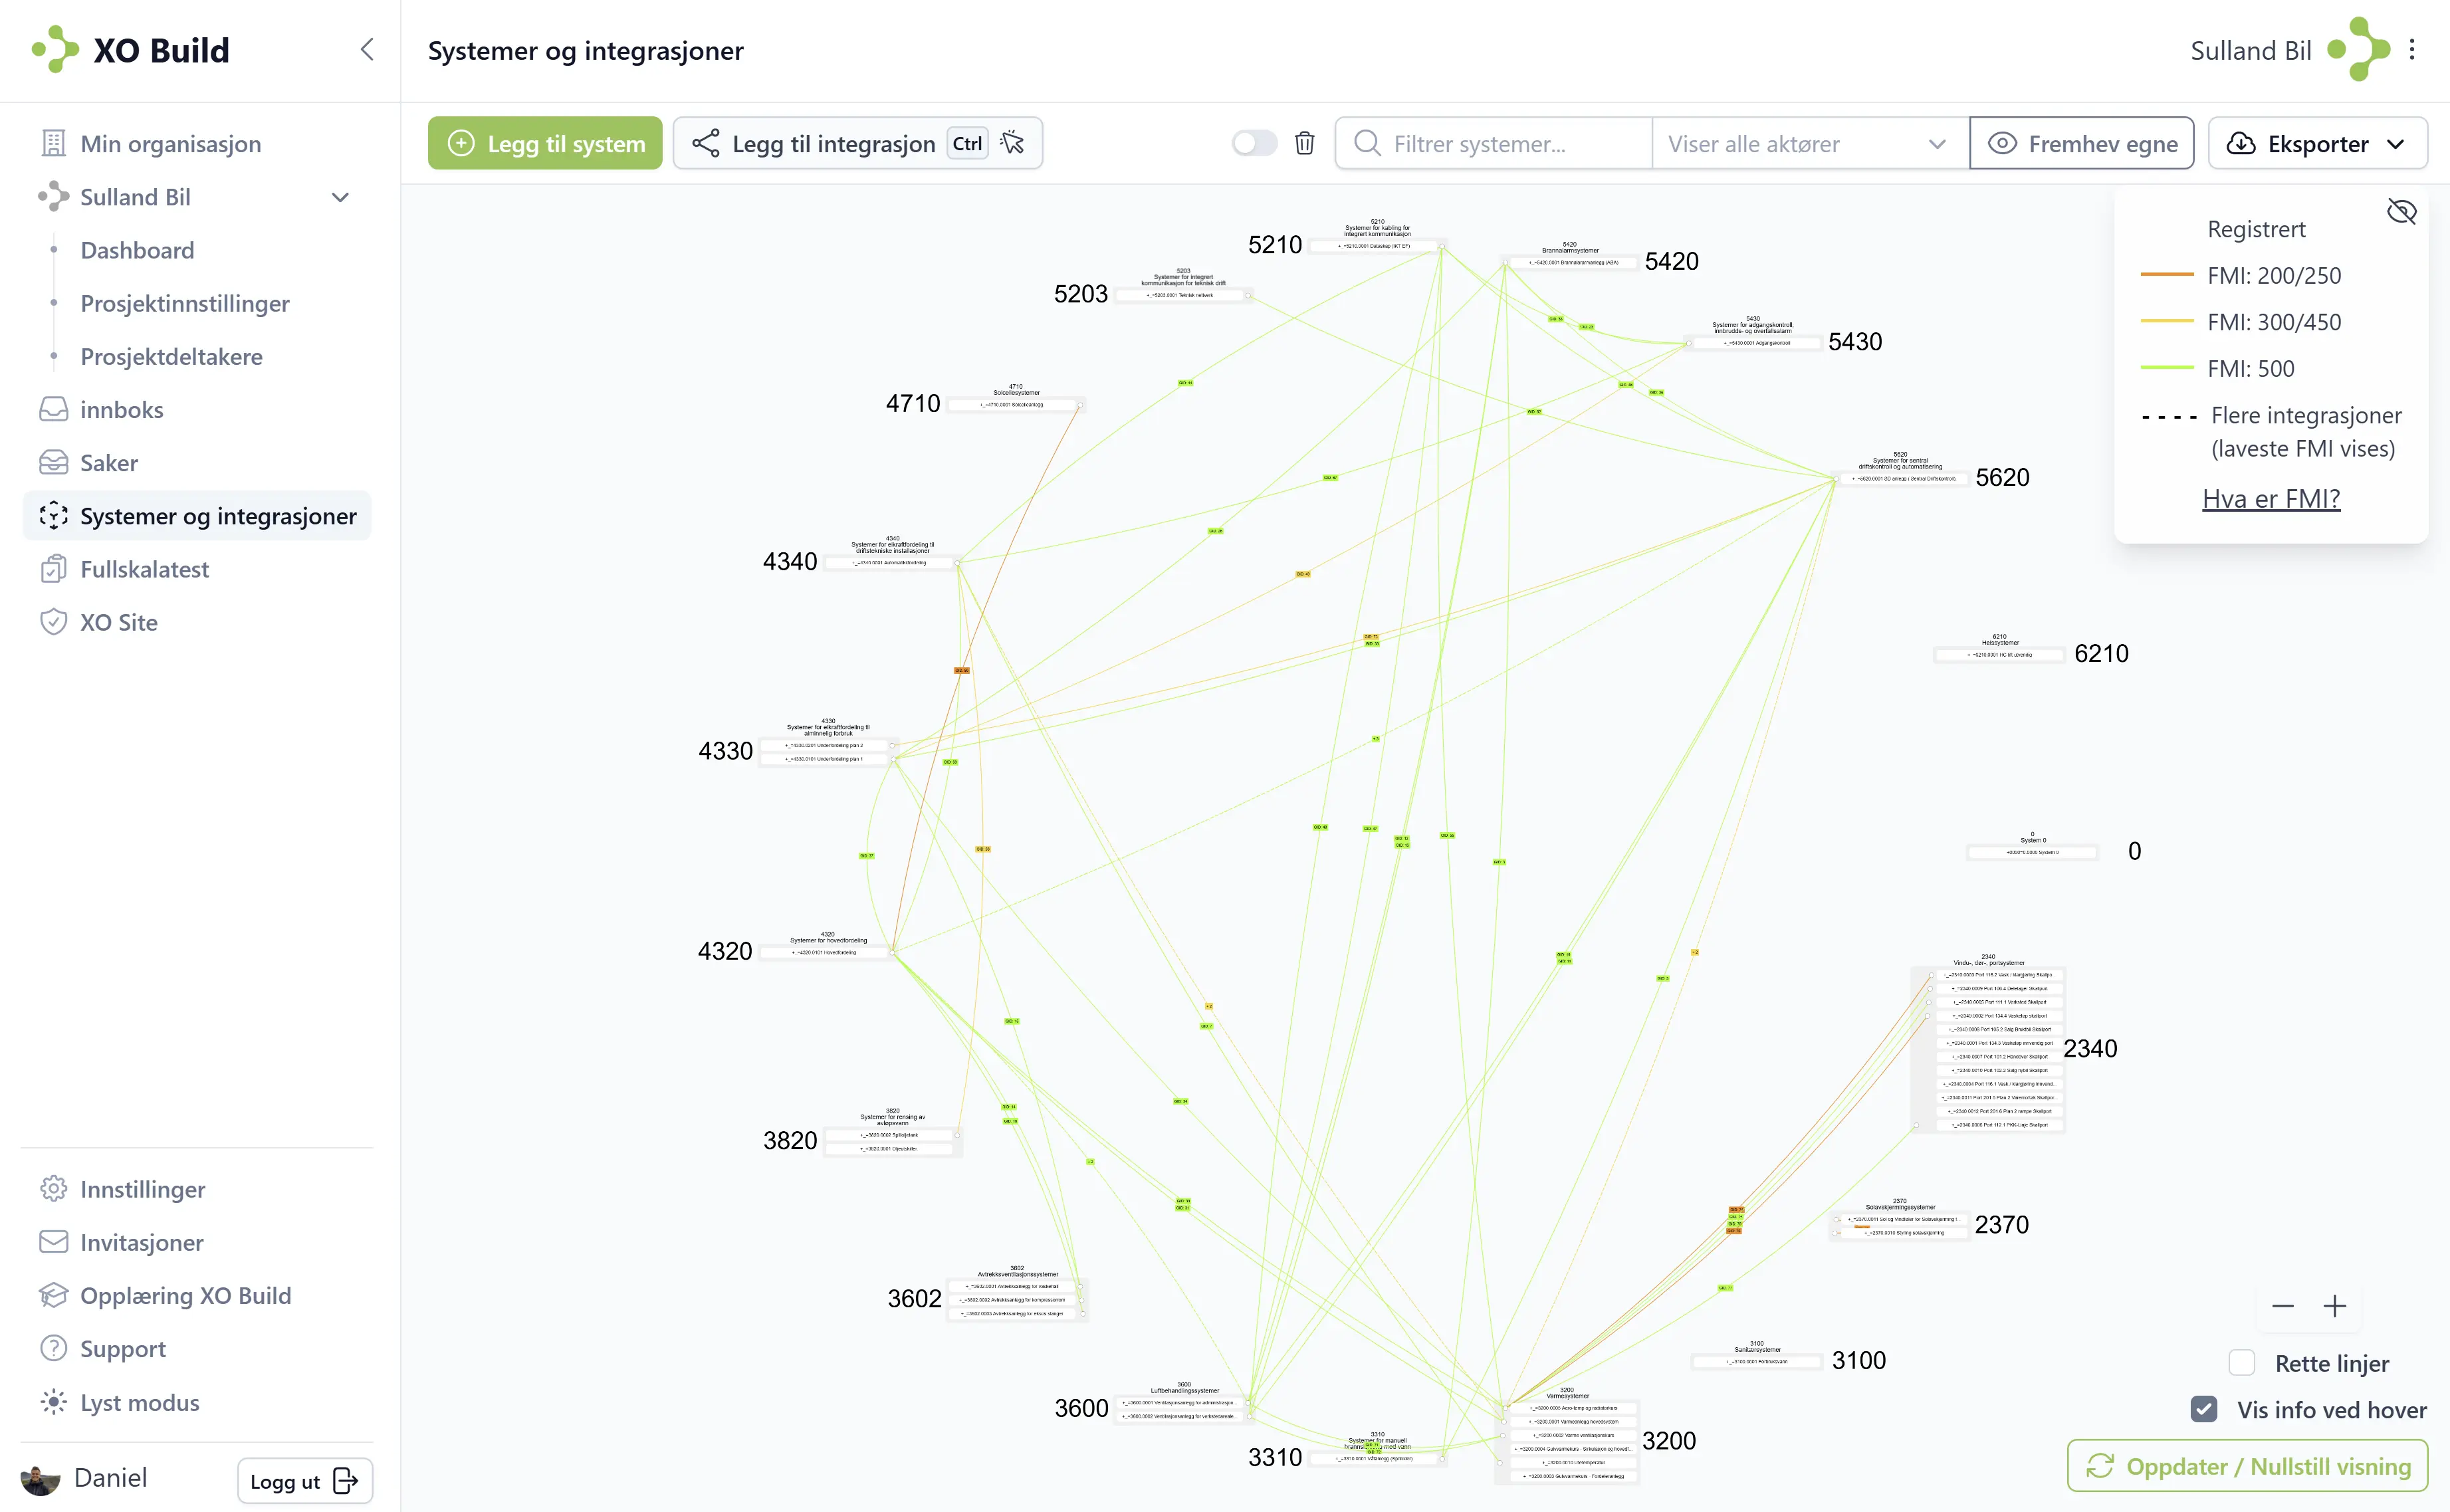Click the Logg ut exit icon
Viewport: 2450px width, 1512px height.
pyautogui.click(x=345, y=1481)
